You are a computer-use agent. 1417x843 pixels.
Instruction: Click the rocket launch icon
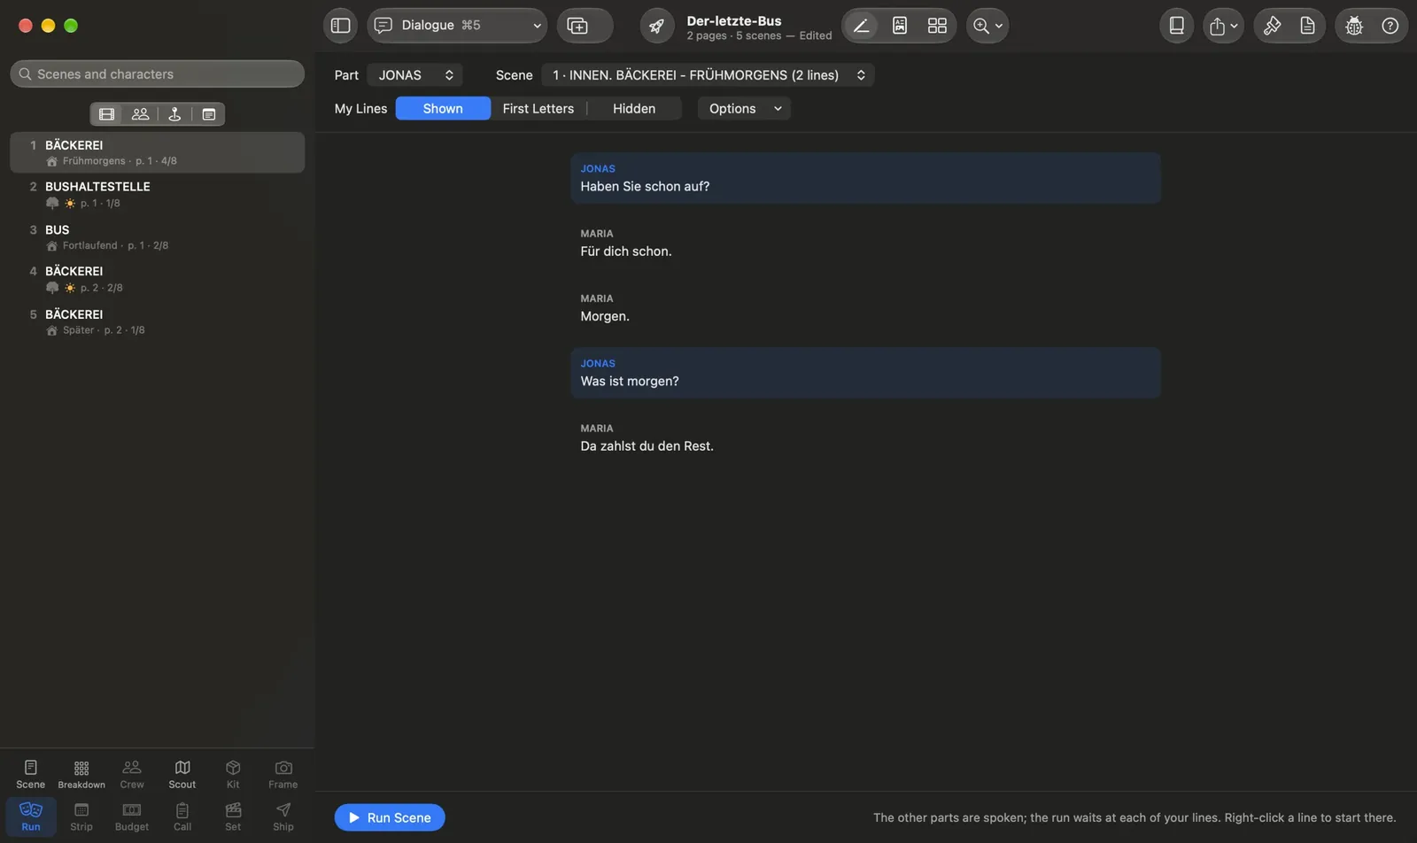[x=656, y=26]
